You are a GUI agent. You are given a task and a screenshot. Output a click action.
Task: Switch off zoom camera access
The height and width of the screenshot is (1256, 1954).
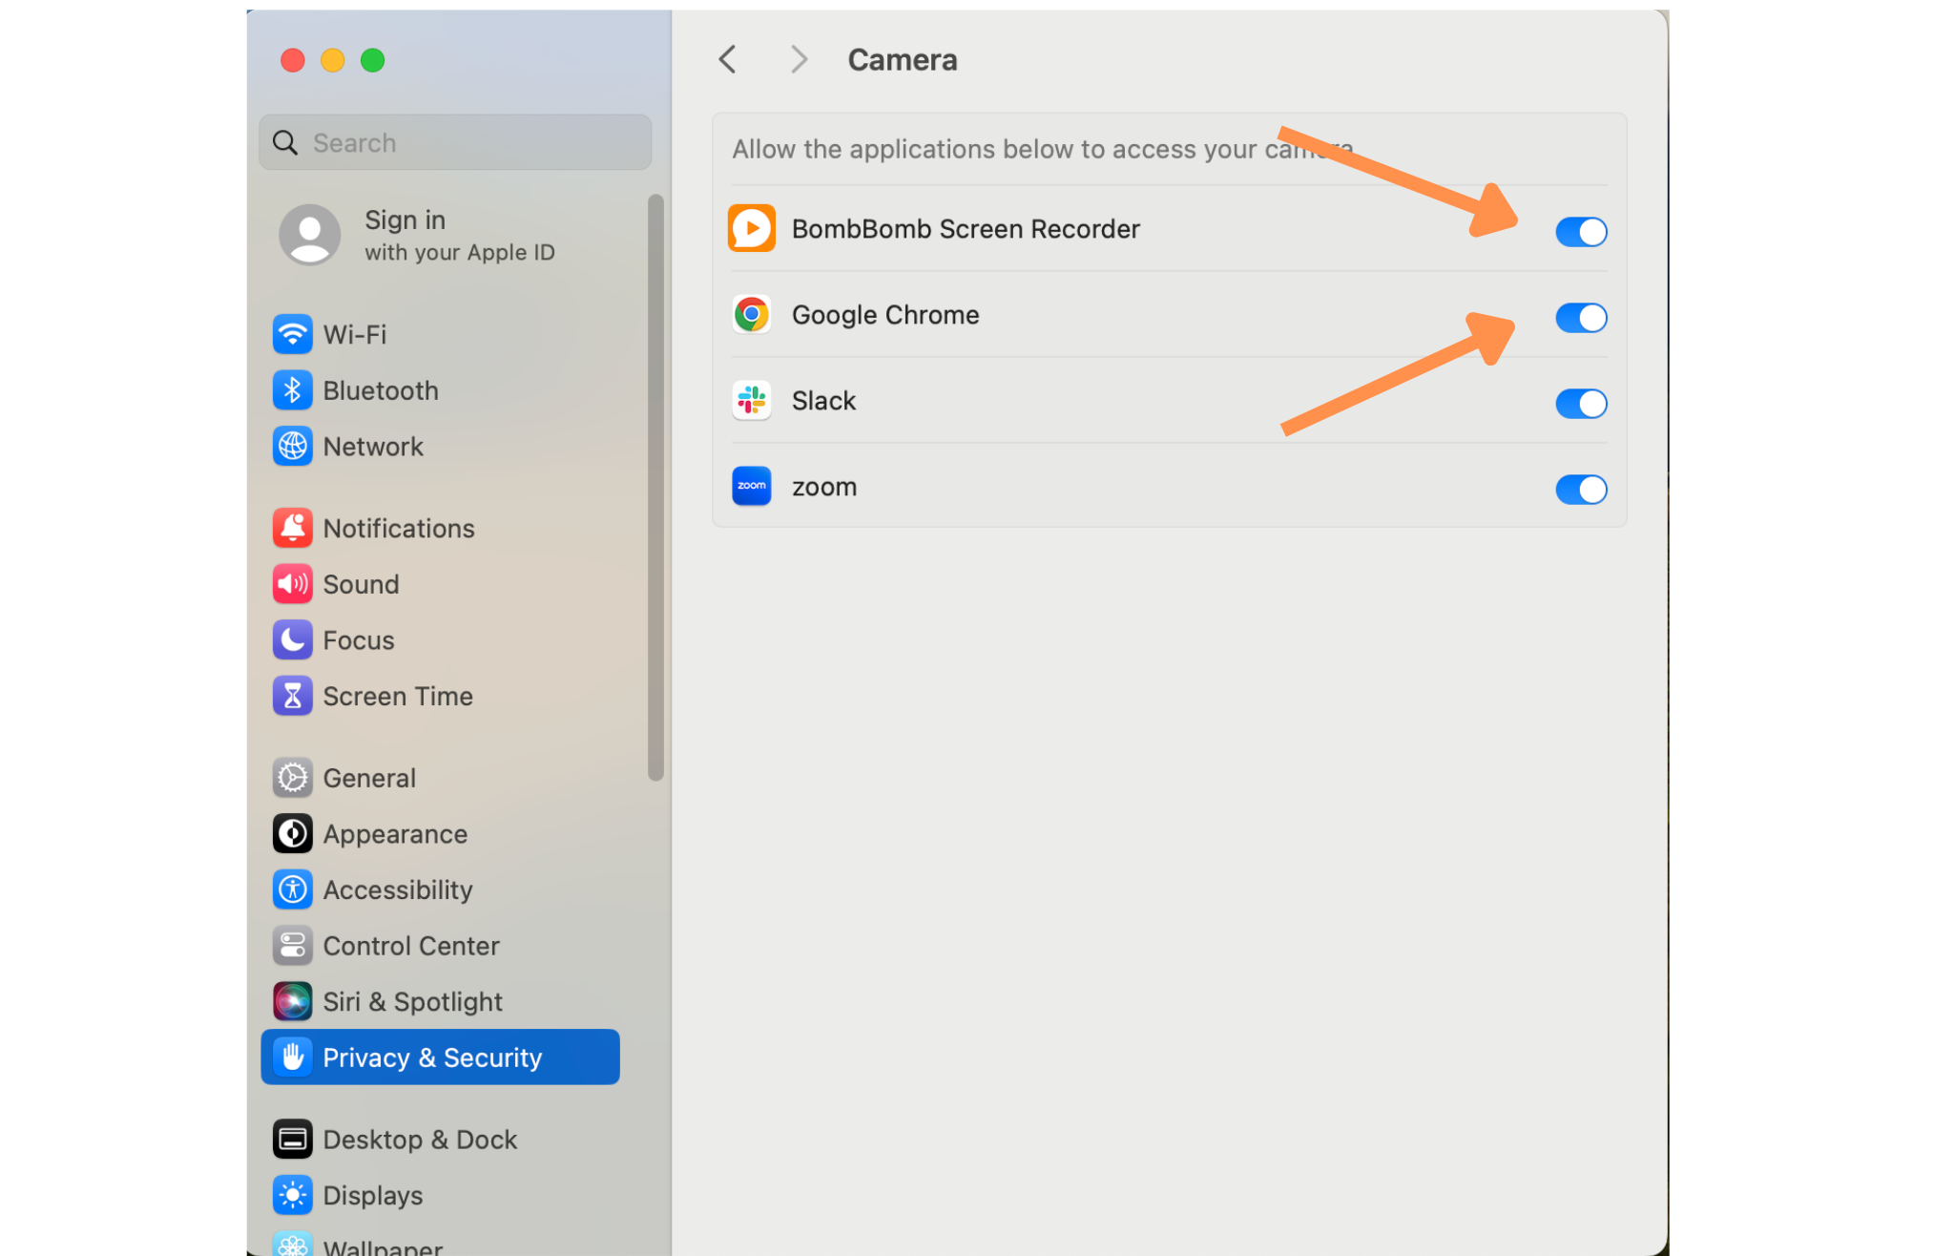click(x=1581, y=490)
